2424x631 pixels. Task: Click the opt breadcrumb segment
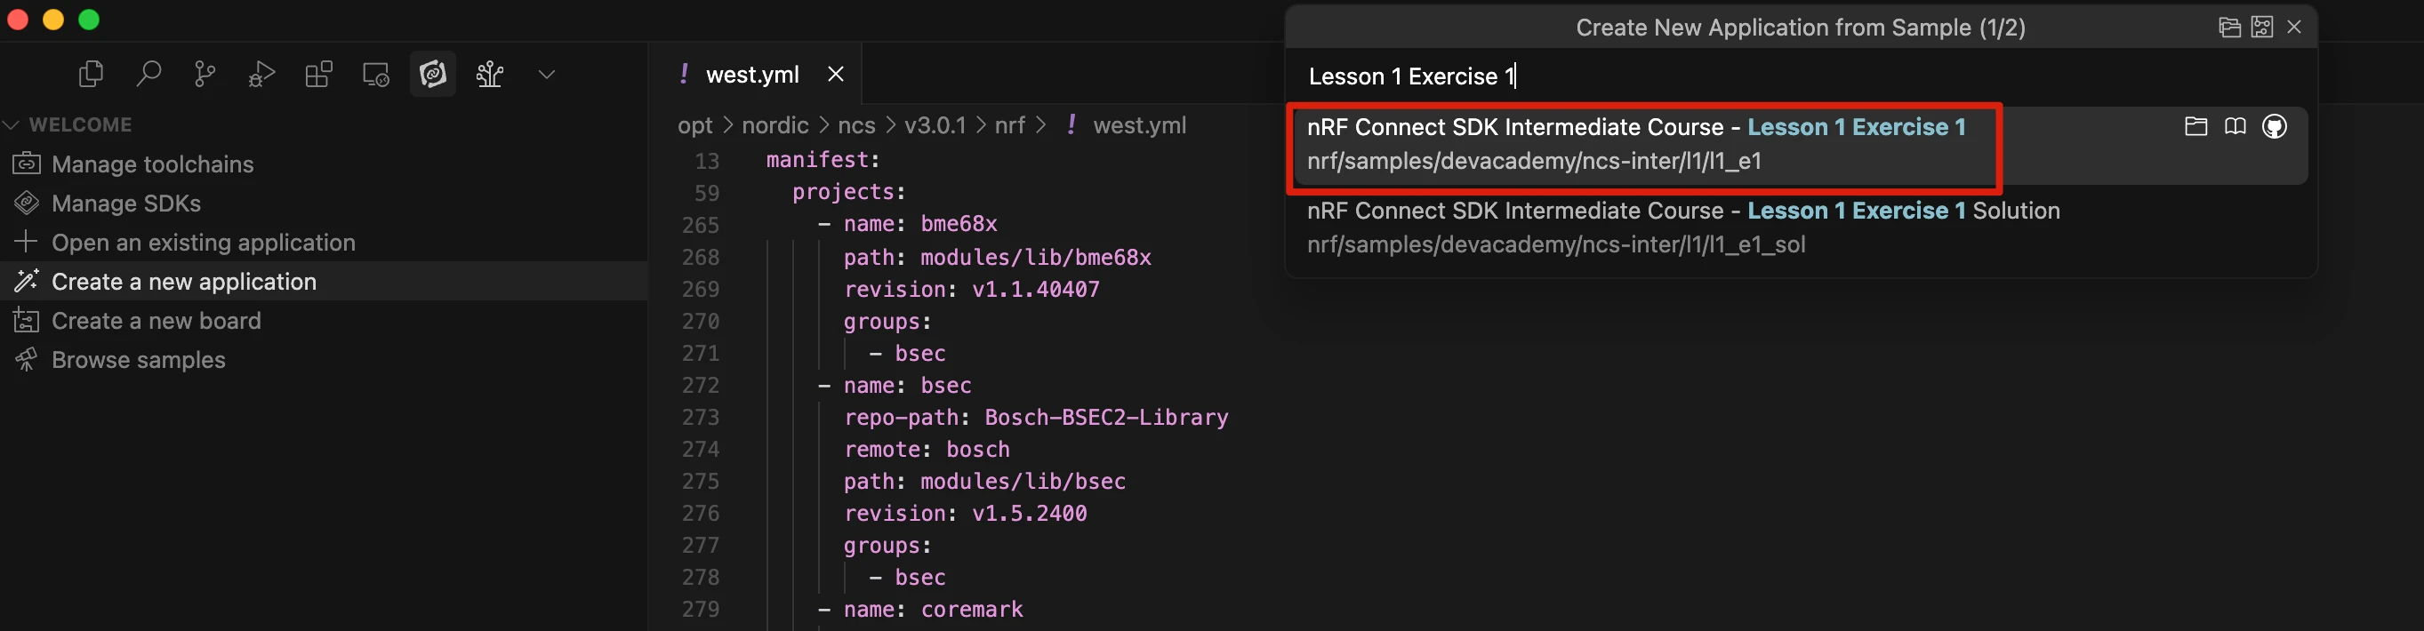(x=694, y=126)
